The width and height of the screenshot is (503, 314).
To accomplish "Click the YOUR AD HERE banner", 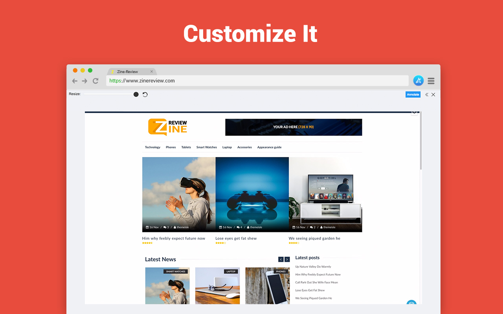I will [293, 127].
